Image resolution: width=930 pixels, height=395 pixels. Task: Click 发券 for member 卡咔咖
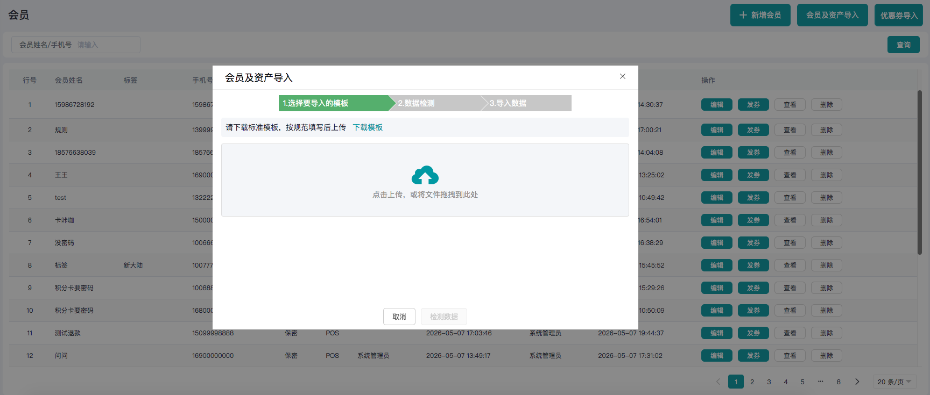[753, 220]
